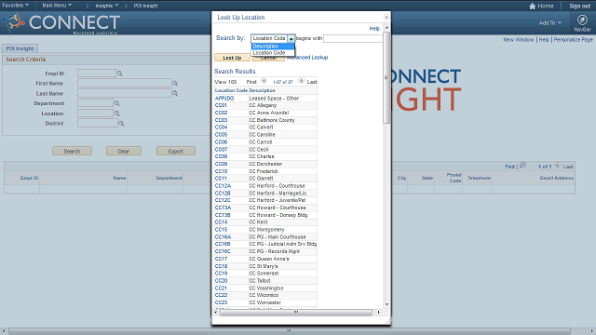This screenshot has height=335, width=596.
Task: Click View 100 in Search Results
Action: [x=225, y=82]
